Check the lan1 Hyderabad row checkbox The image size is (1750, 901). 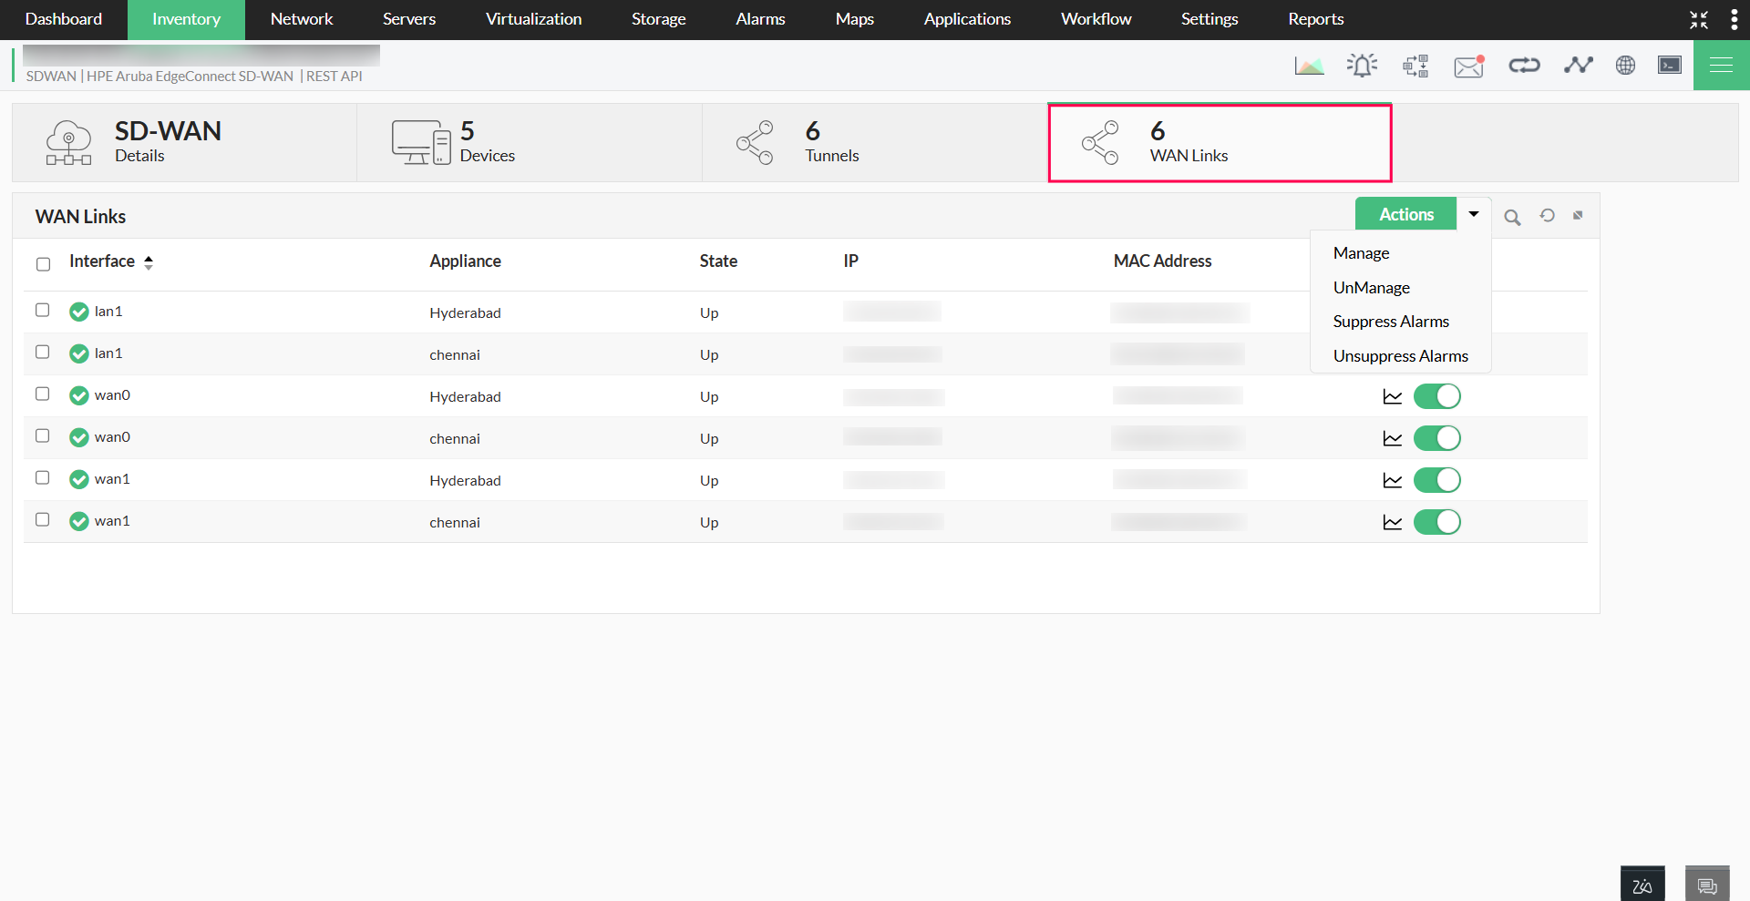point(43,310)
